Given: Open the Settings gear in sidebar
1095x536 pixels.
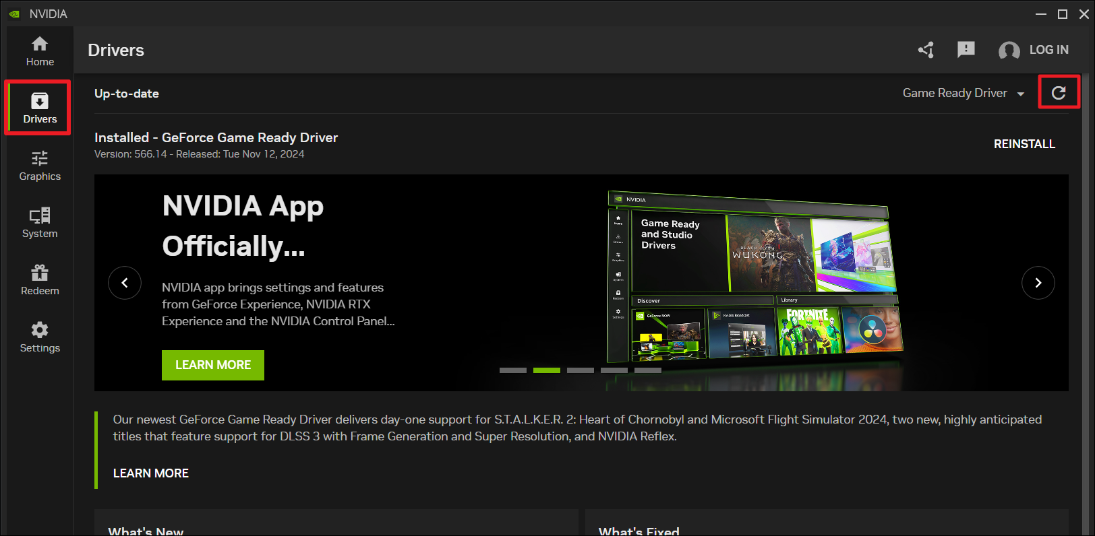Looking at the screenshot, I should 40,337.
